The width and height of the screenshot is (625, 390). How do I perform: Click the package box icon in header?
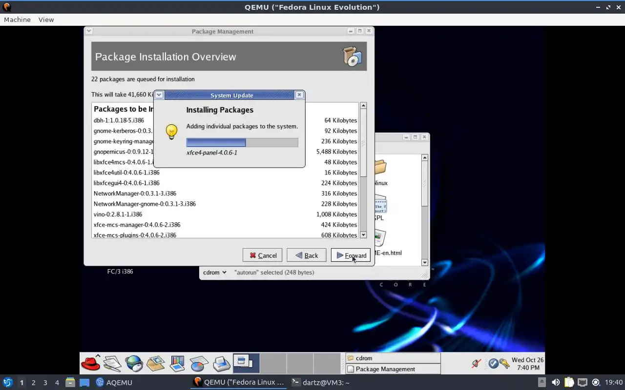point(353,57)
